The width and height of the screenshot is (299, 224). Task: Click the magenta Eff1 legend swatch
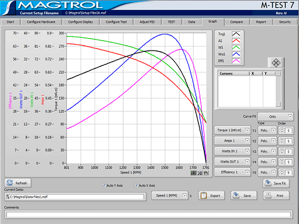pos(236,61)
